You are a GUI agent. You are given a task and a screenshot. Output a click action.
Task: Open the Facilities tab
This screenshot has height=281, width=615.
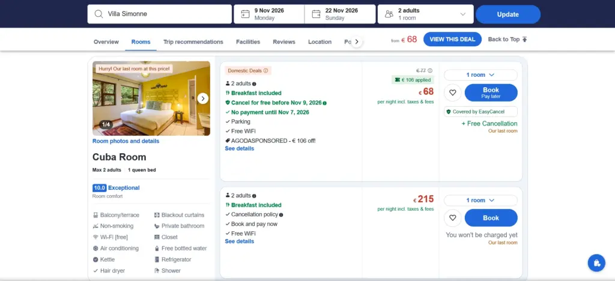point(248,42)
